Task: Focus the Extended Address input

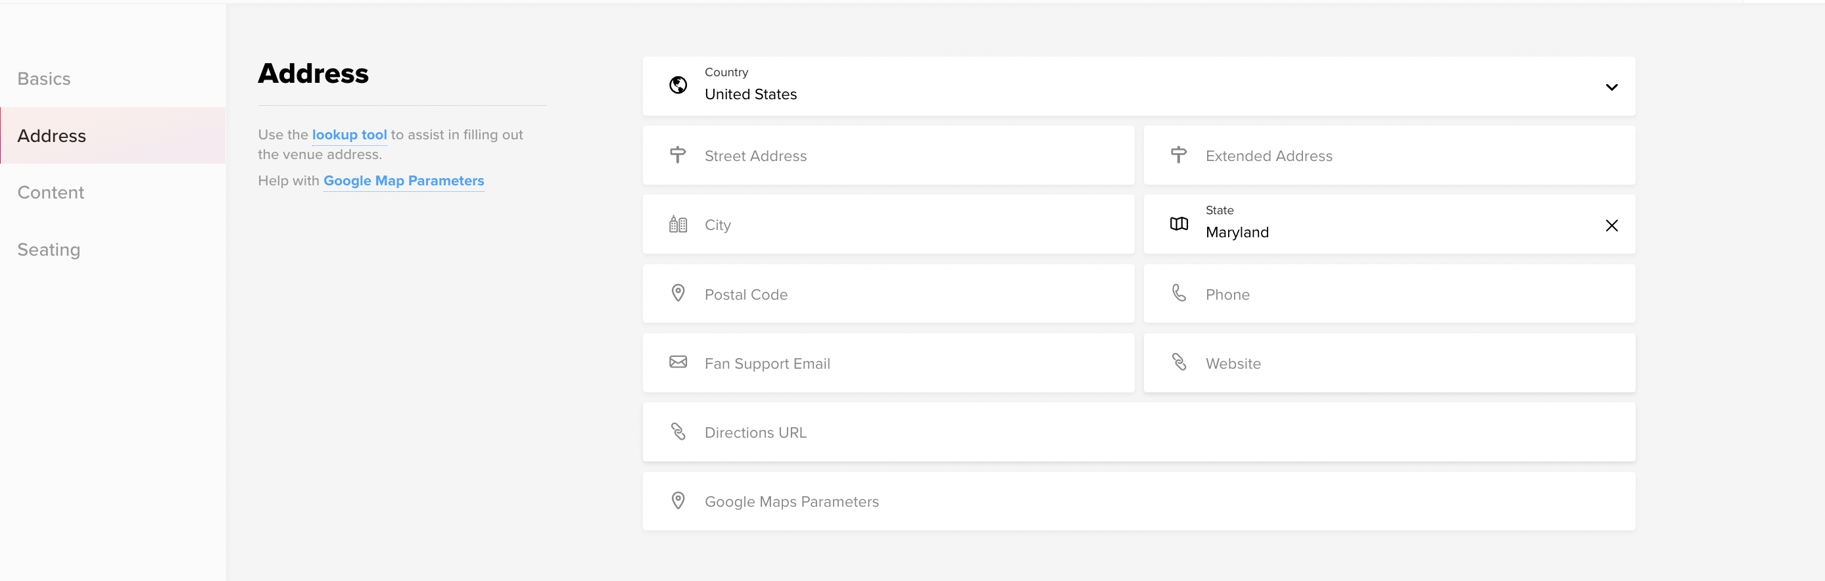Action: [x=1388, y=155]
